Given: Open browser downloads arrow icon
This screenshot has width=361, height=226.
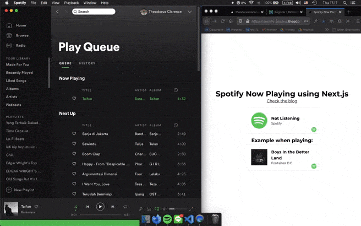Looking at the screenshot, I should coord(324,21).
